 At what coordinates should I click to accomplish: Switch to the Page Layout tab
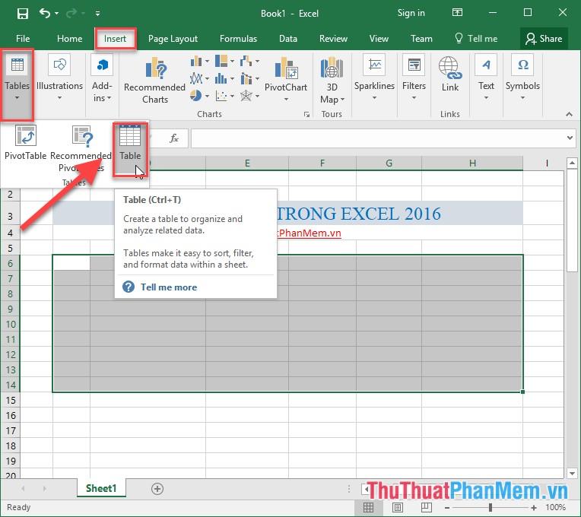[173, 39]
